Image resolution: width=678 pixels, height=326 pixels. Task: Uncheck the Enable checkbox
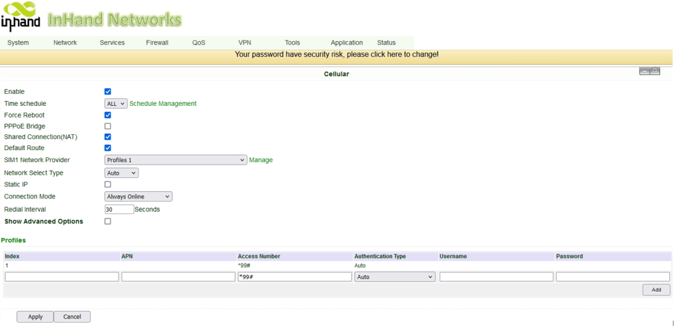coord(108,92)
